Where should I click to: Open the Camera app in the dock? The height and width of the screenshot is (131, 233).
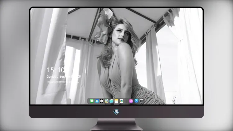(x=141, y=101)
